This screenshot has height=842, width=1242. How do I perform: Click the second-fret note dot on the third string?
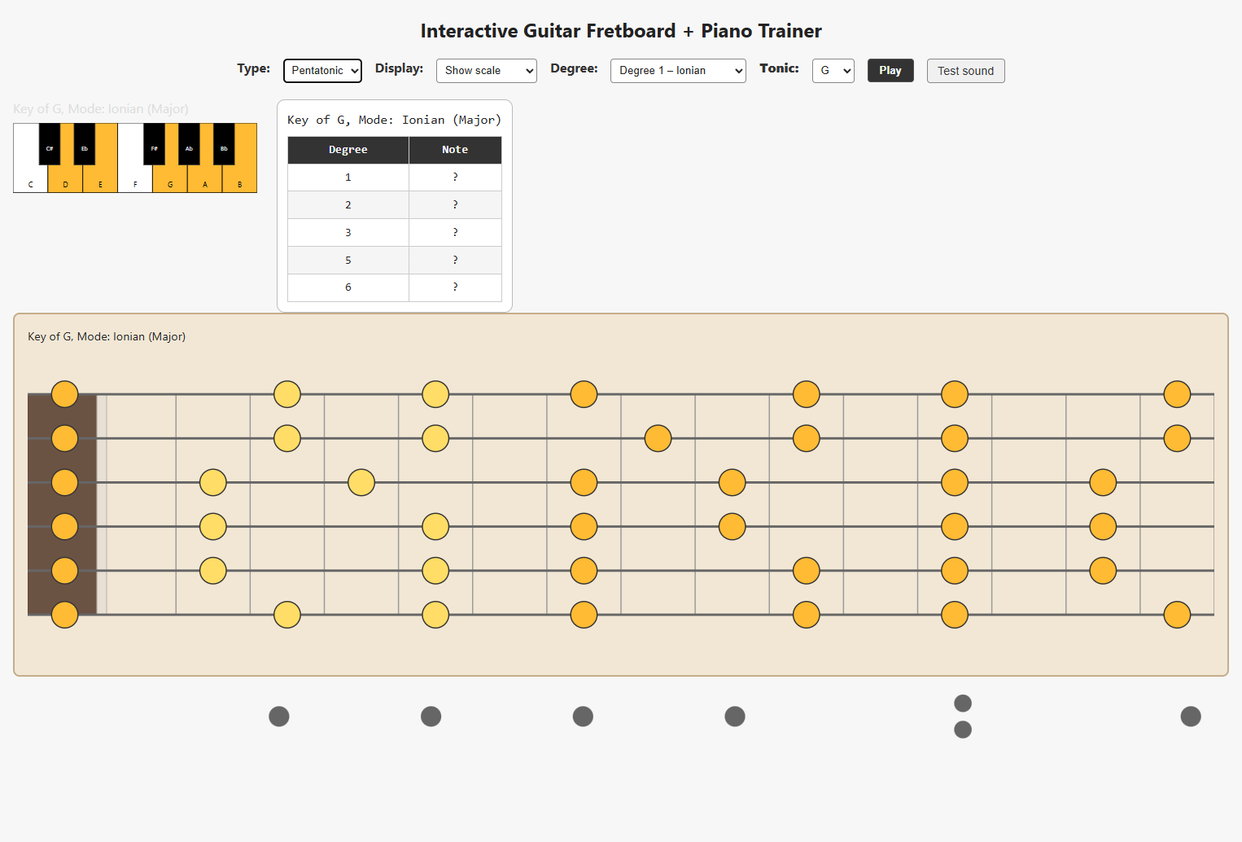click(213, 482)
